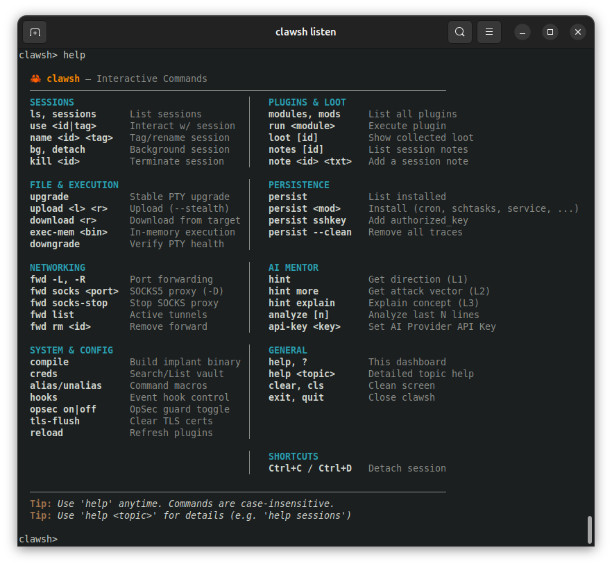Click the 'tls-flush' command text
Image resolution: width=612 pixels, height=566 pixels.
[x=55, y=421]
